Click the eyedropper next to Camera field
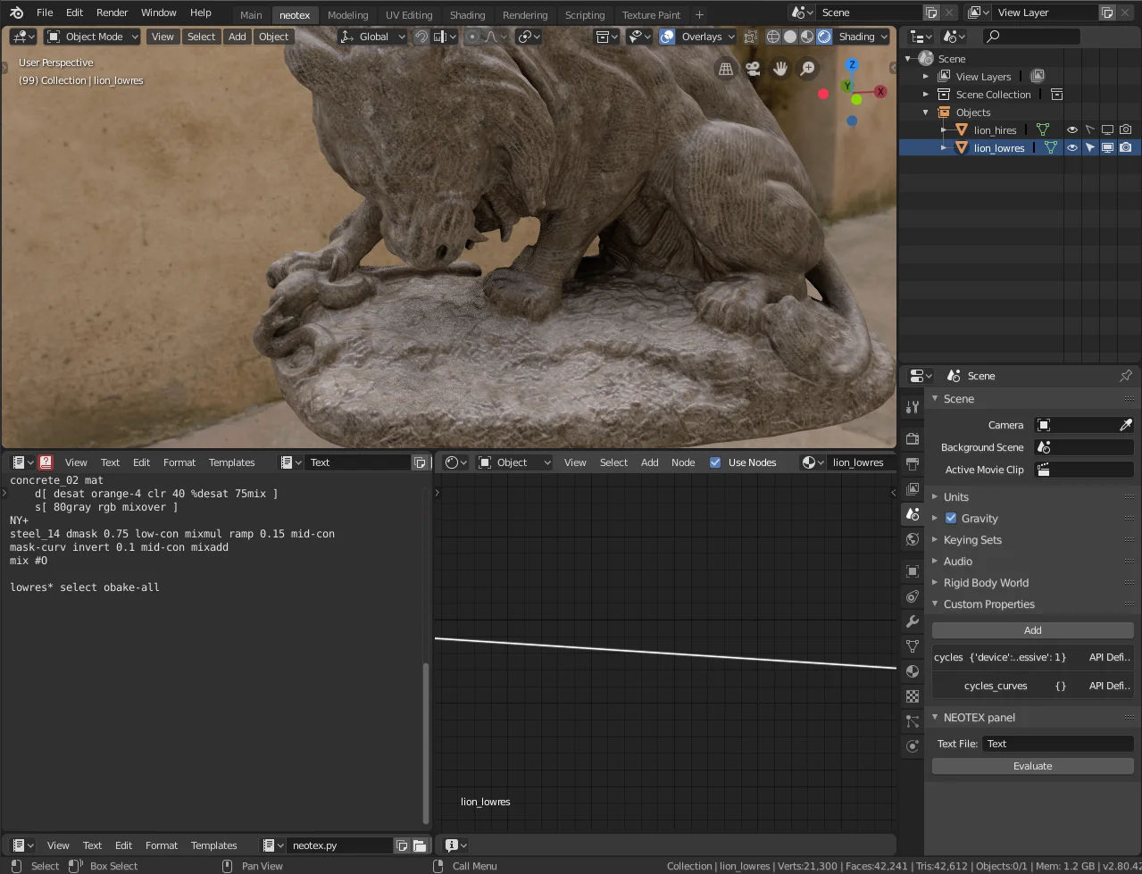This screenshot has width=1142, height=874. pos(1126,425)
